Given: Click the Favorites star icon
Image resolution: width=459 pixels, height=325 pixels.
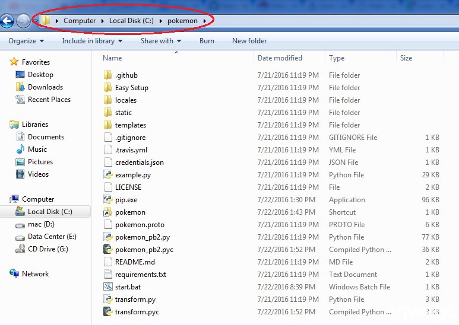Looking at the screenshot, I should click(x=14, y=62).
